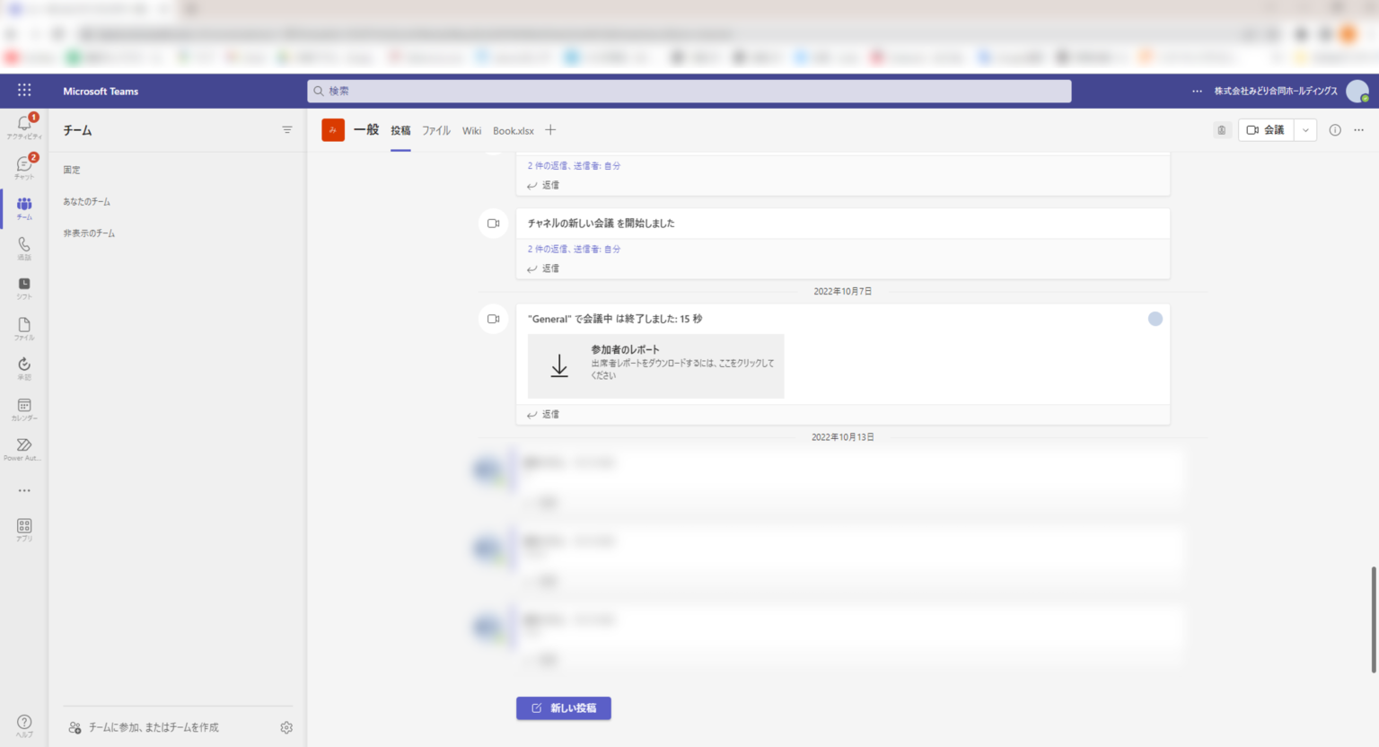The image size is (1379, 747).
Task: Reply under the "General" meeting ended post
Action: click(x=544, y=414)
